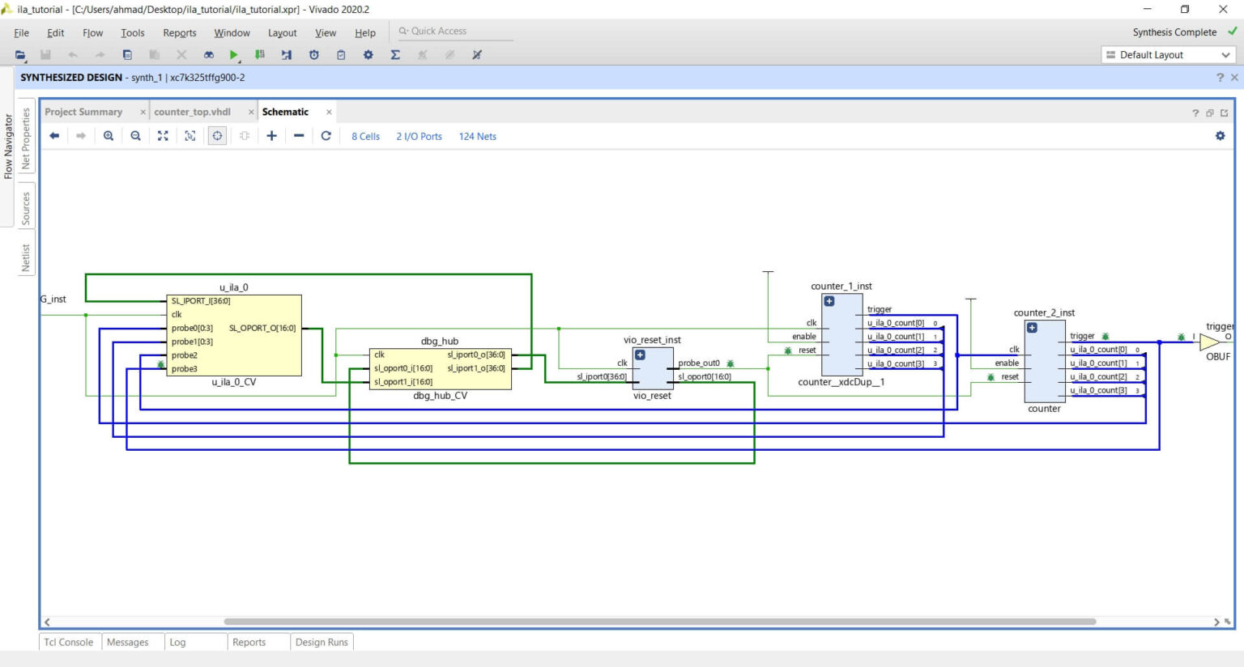Open project settings via the gear icon
Viewport: 1244px width, 667px height.
tap(368, 55)
